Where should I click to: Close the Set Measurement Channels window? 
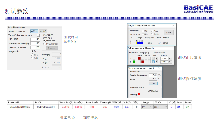(171, 48)
